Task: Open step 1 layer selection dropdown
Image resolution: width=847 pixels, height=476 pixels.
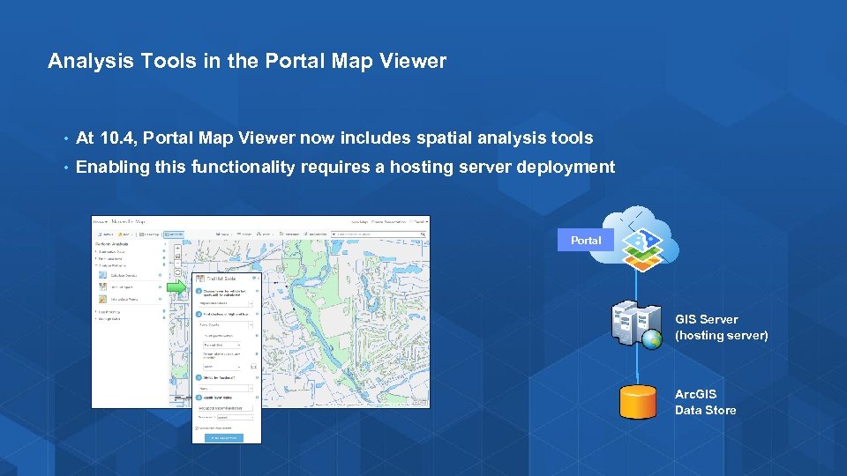Action: (x=226, y=303)
